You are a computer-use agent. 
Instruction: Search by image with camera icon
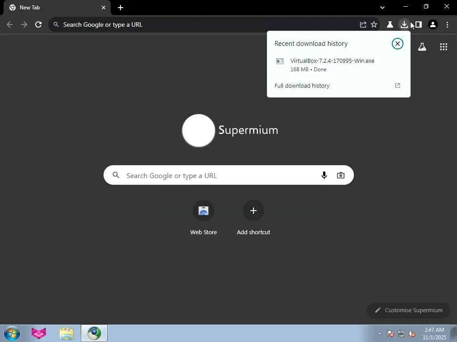[341, 175]
